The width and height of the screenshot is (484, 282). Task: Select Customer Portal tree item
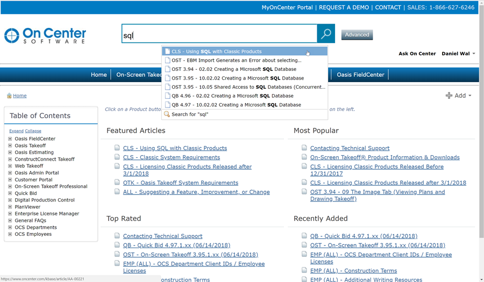(34, 180)
